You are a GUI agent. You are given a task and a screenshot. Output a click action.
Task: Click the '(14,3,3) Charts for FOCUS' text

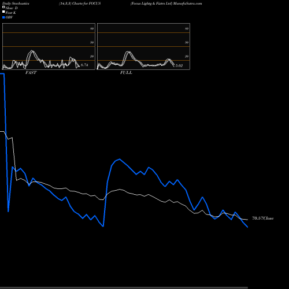(80, 3)
